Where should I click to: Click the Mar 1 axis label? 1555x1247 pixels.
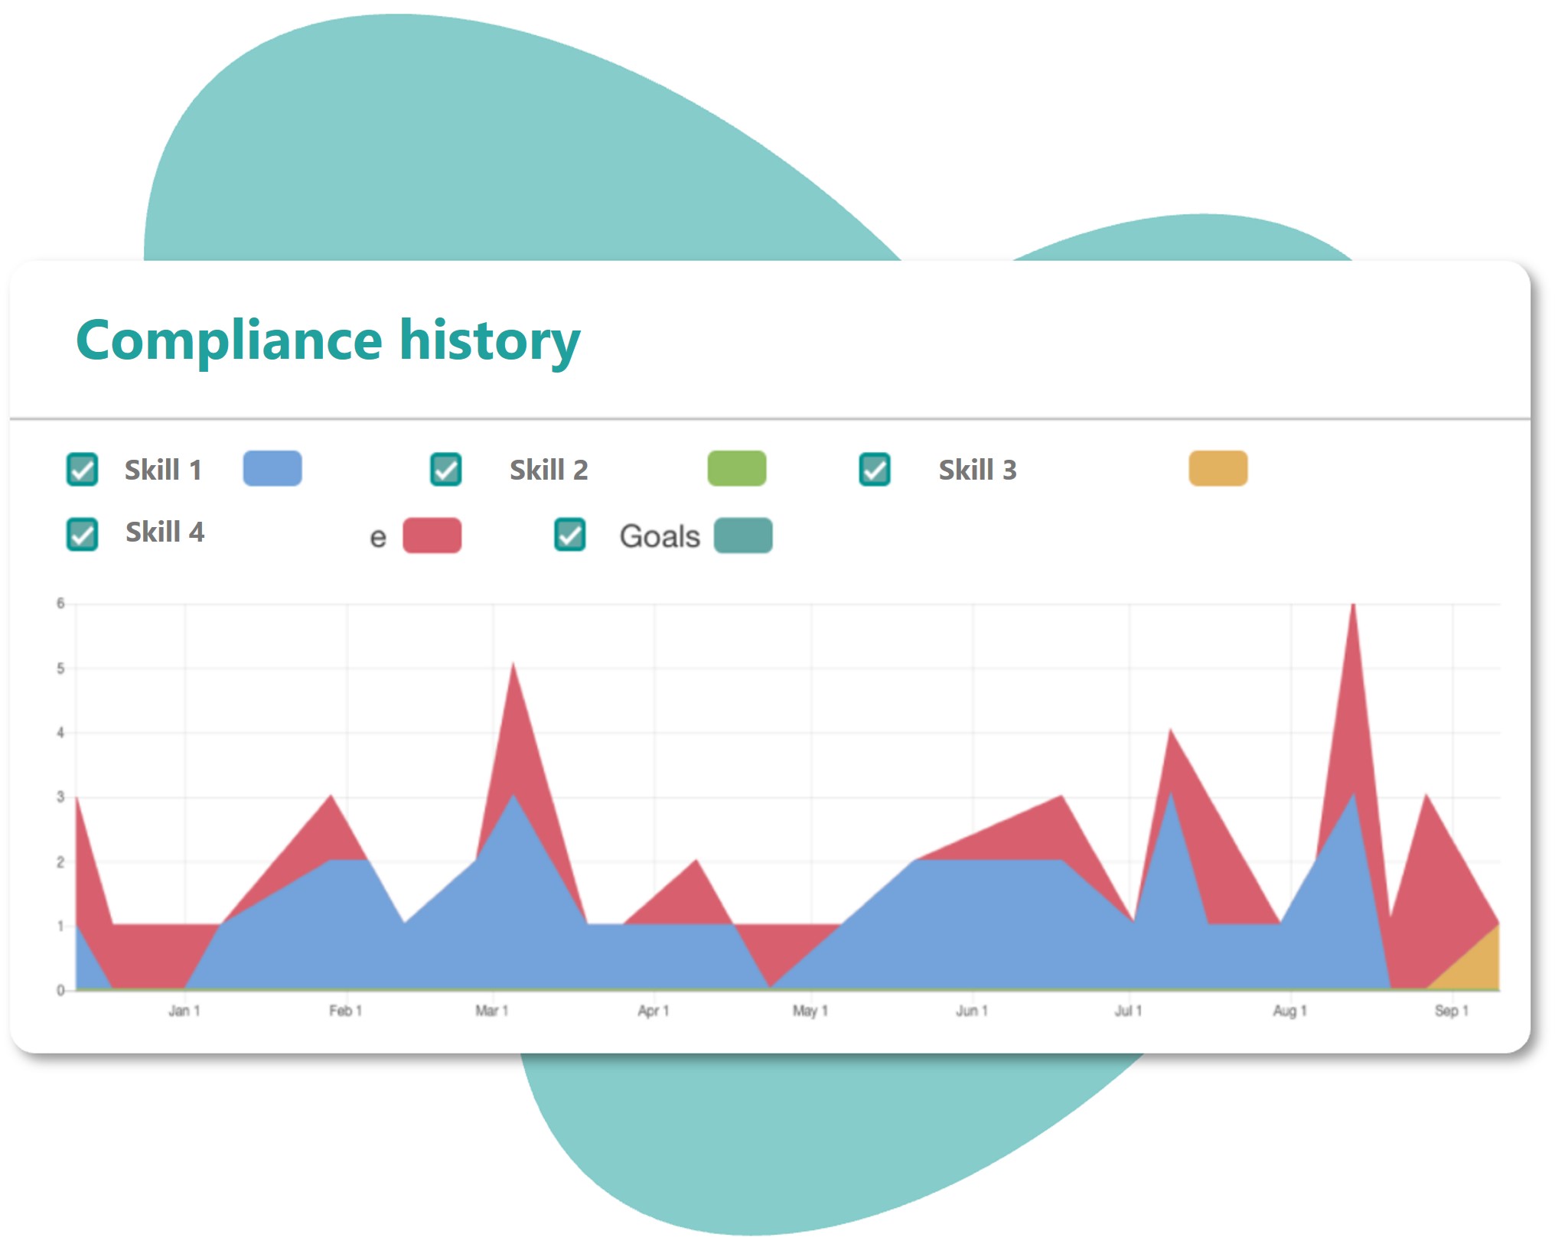pyautogui.click(x=491, y=1011)
